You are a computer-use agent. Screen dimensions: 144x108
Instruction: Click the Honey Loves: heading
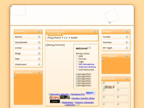83,54
